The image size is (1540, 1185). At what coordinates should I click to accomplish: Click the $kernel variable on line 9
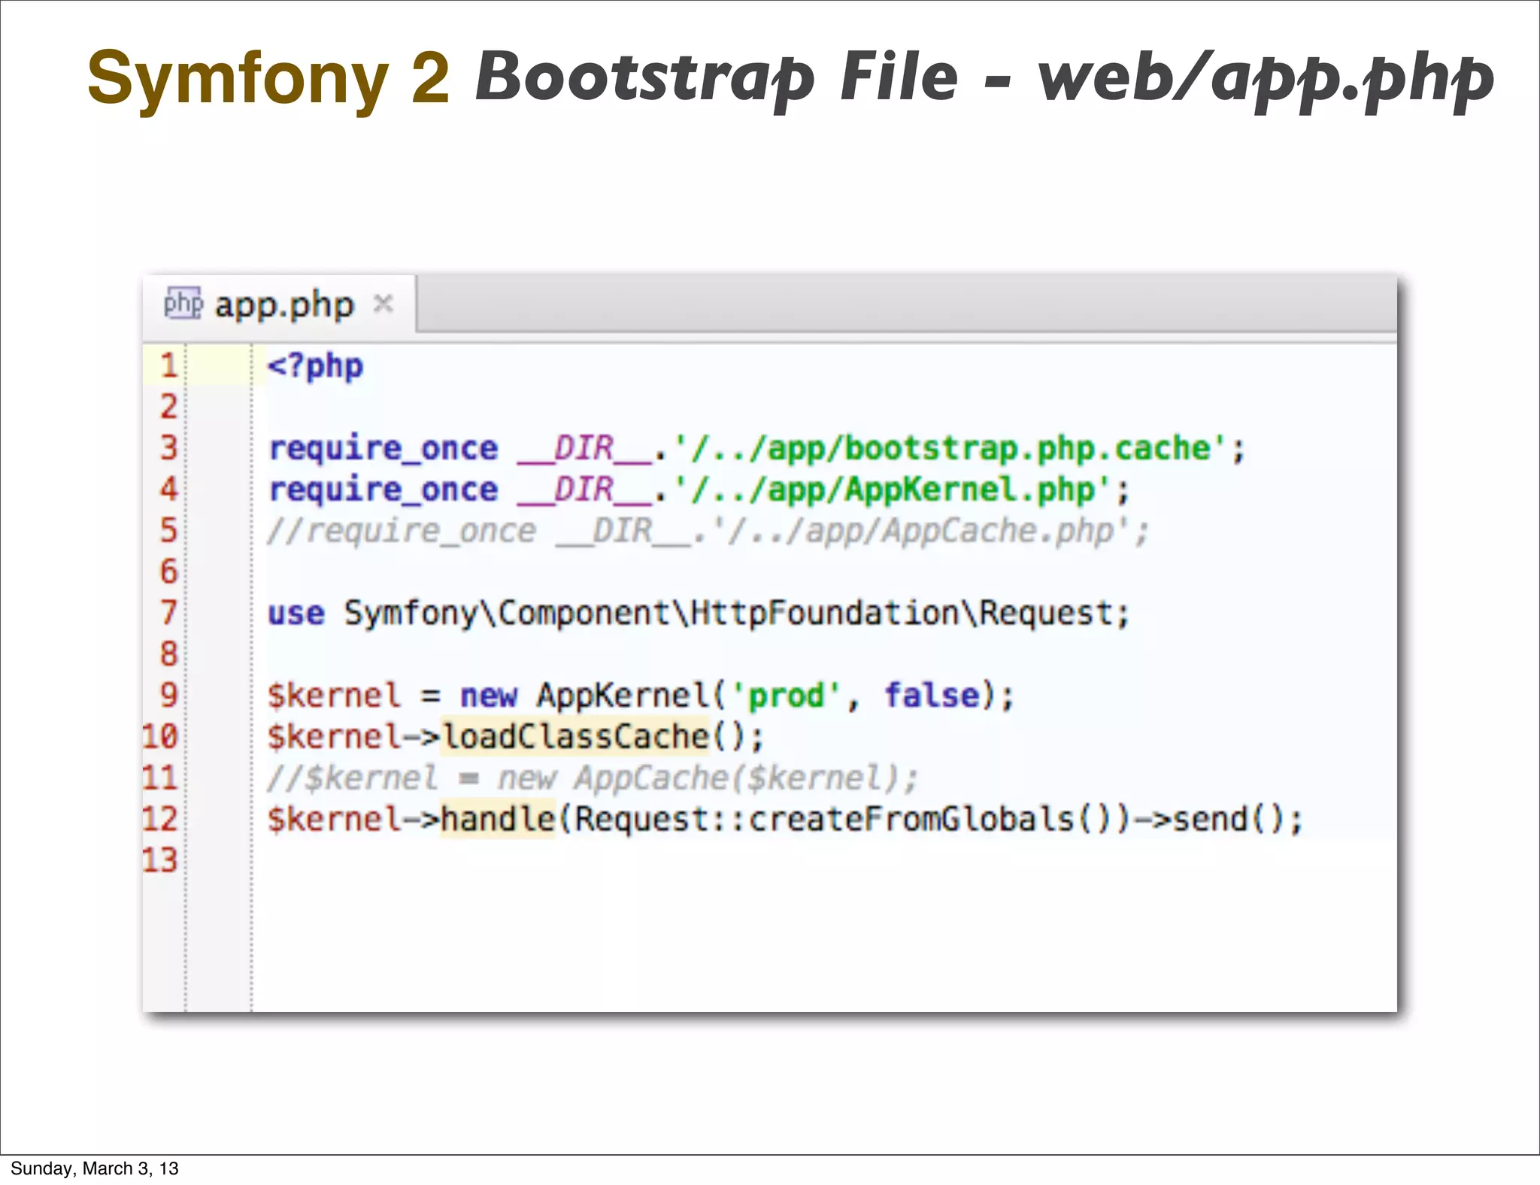tap(335, 696)
